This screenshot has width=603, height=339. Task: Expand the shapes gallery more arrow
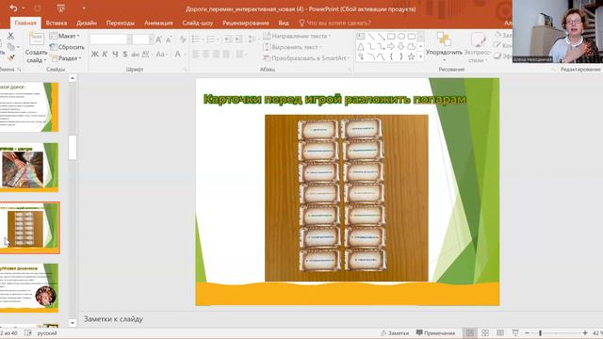[421, 56]
